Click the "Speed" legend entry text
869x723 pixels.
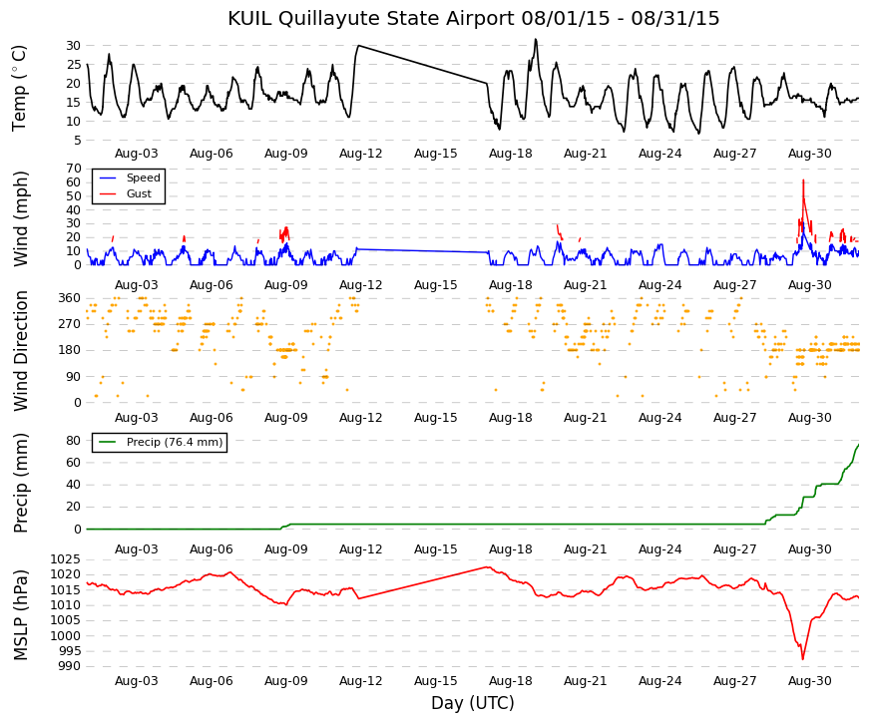click(143, 178)
